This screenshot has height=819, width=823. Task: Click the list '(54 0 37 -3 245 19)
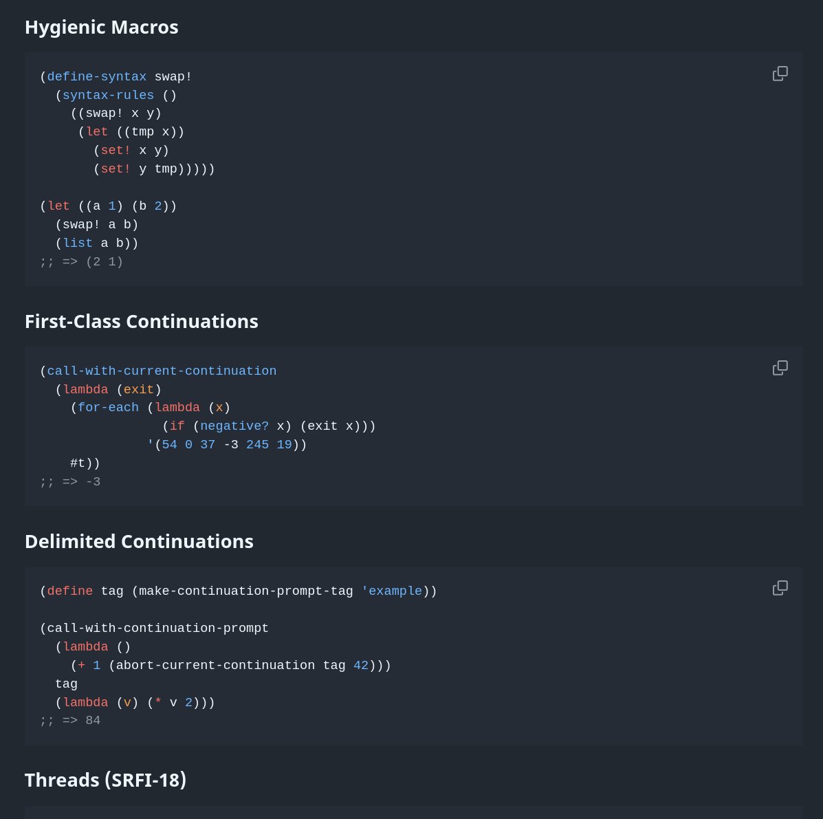coord(223,445)
